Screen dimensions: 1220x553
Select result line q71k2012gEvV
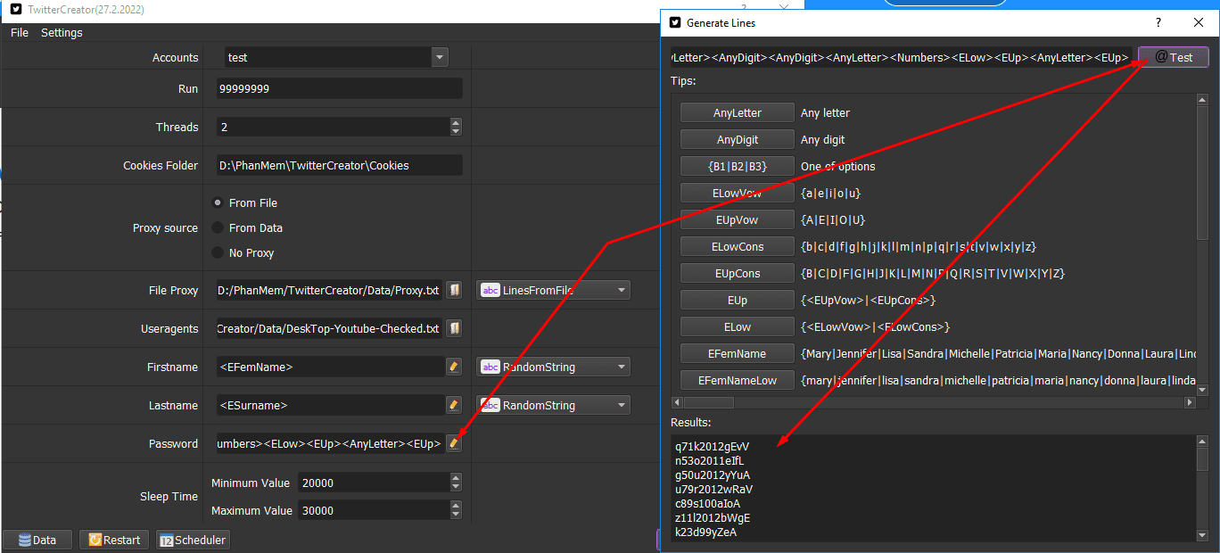coord(712,446)
